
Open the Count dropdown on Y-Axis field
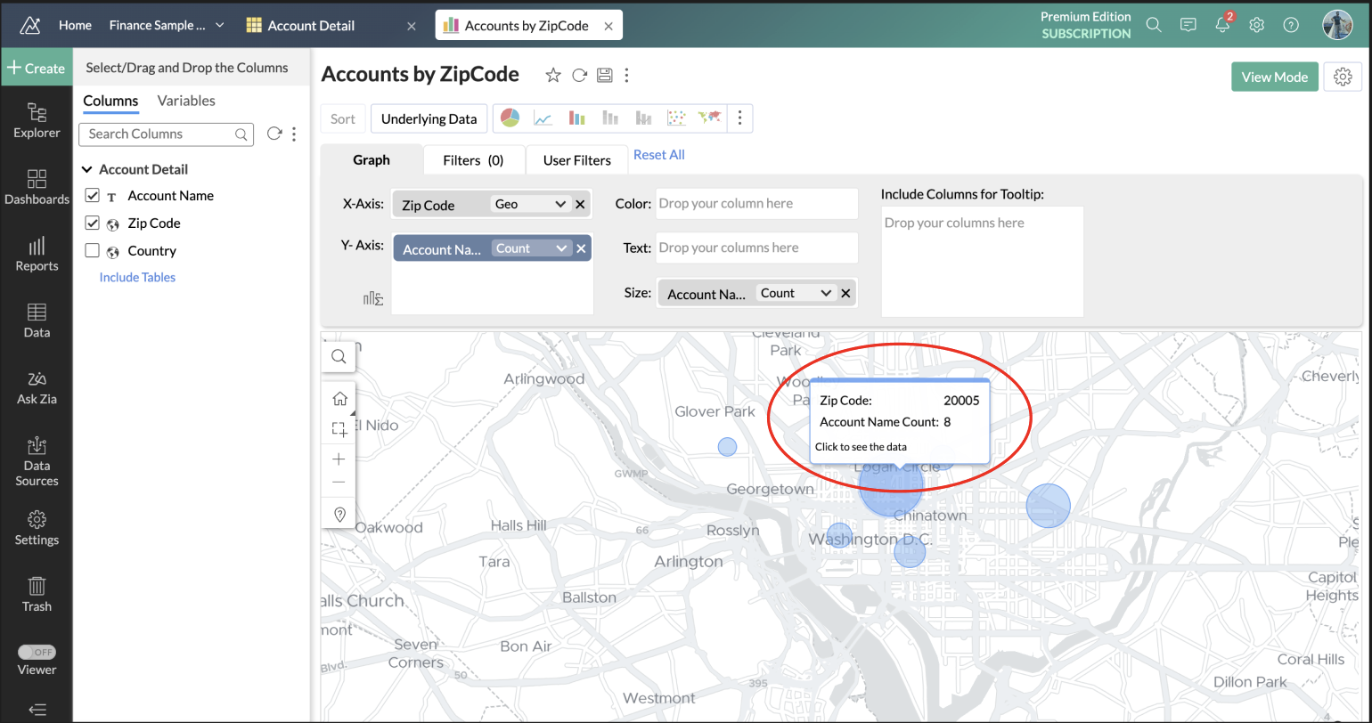coord(531,248)
